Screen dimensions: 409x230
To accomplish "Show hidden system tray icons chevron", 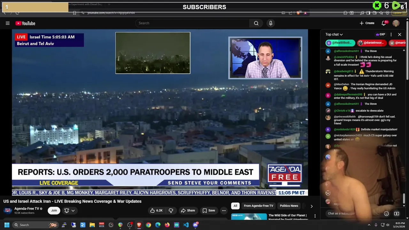I will click(x=369, y=225).
